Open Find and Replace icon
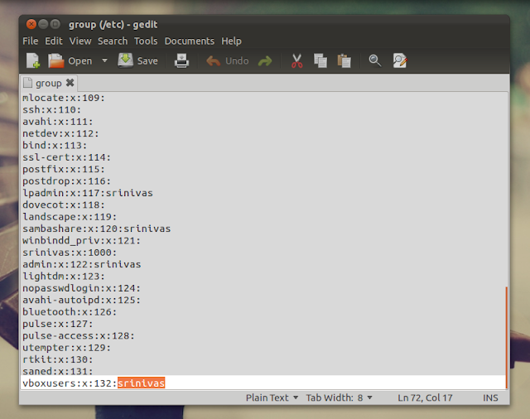 click(x=400, y=60)
